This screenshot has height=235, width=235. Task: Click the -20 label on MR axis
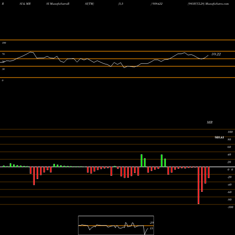(229, 177)
